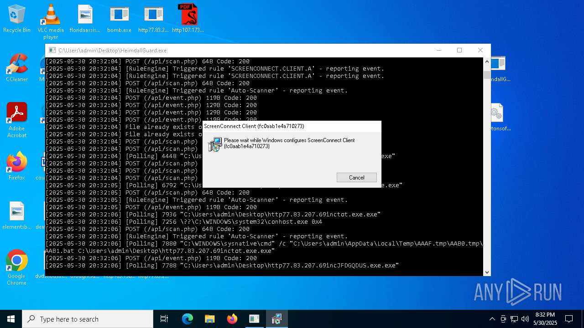Click the 'Please wait while Windows configures' message
Viewport: 584px width, 328px height.
click(x=289, y=143)
